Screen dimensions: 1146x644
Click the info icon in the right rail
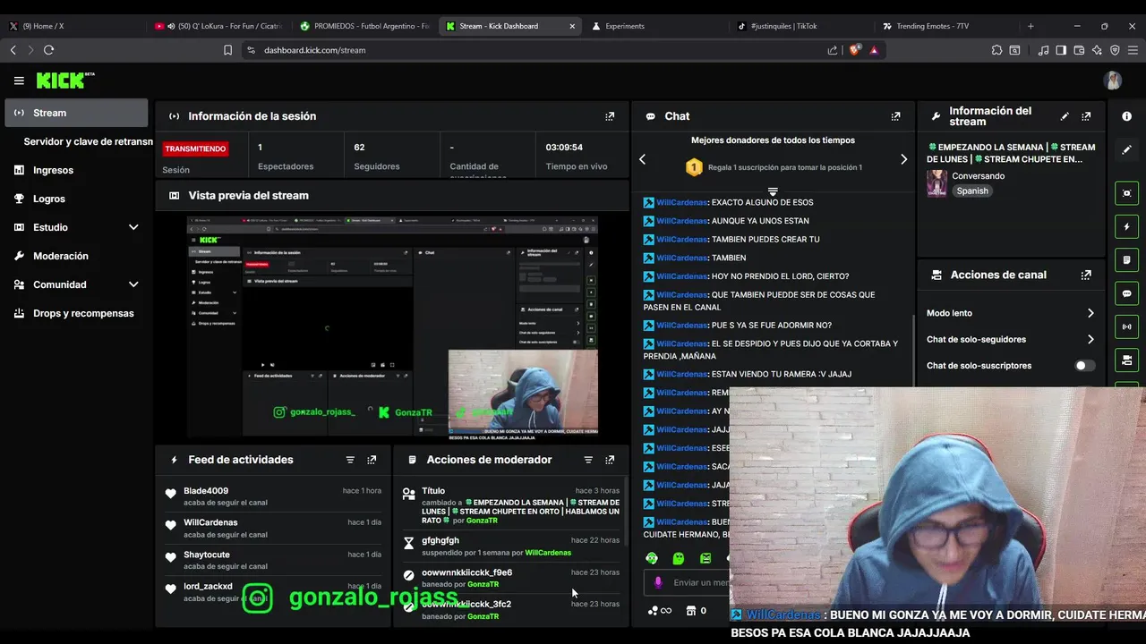click(1127, 116)
